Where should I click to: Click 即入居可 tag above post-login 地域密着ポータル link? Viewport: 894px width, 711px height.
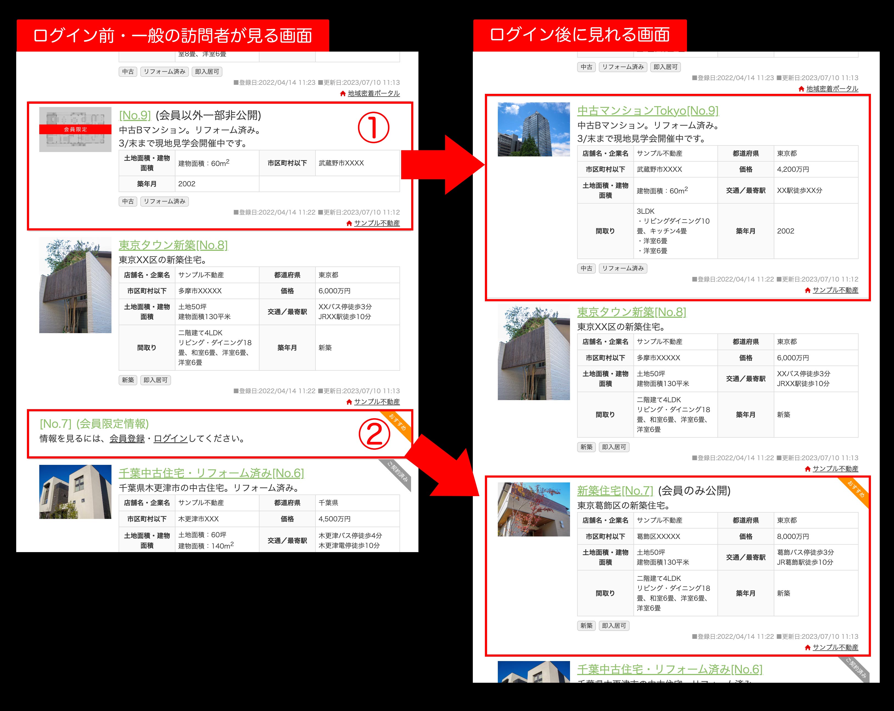pos(666,67)
